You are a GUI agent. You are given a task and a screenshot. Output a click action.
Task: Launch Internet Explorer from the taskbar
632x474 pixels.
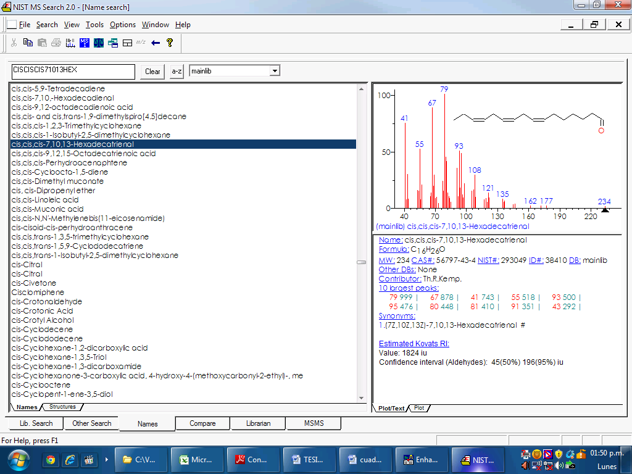click(70, 460)
